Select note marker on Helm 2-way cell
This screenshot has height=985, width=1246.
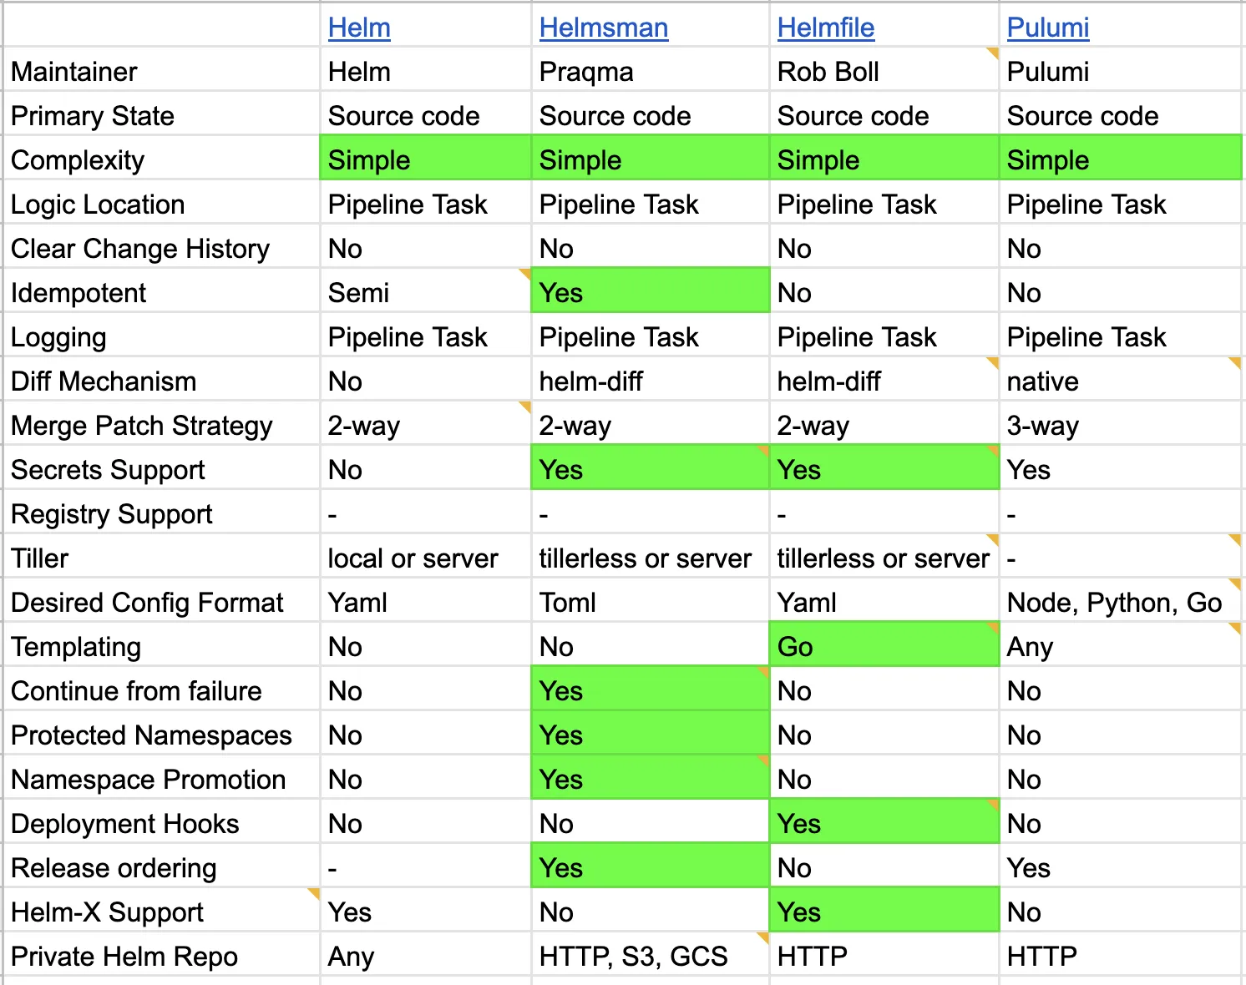tap(525, 407)
